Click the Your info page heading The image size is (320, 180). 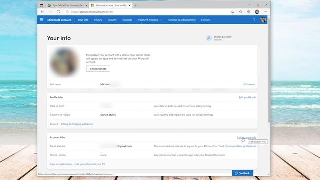[59, 38]
